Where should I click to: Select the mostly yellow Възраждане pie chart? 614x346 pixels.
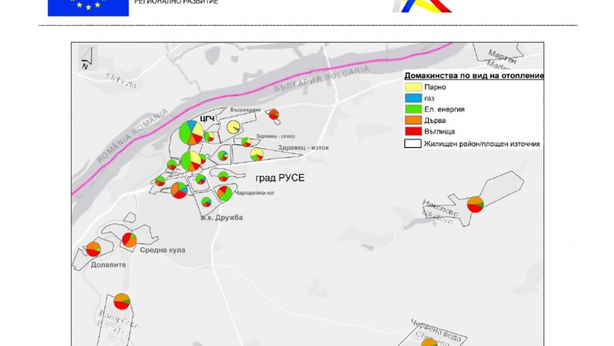tap(233, 127)
